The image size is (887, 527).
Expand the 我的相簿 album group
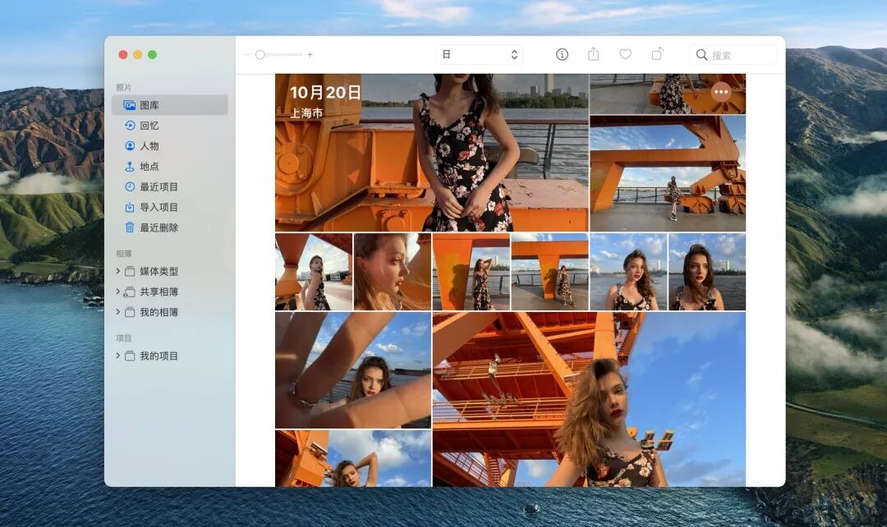[117, 312]
